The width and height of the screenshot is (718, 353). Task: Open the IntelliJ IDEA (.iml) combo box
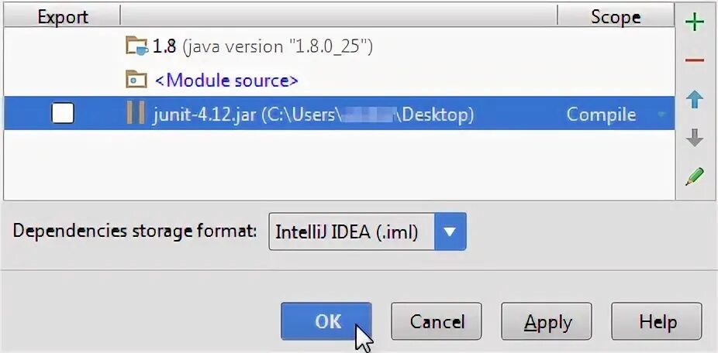point(368,231)
